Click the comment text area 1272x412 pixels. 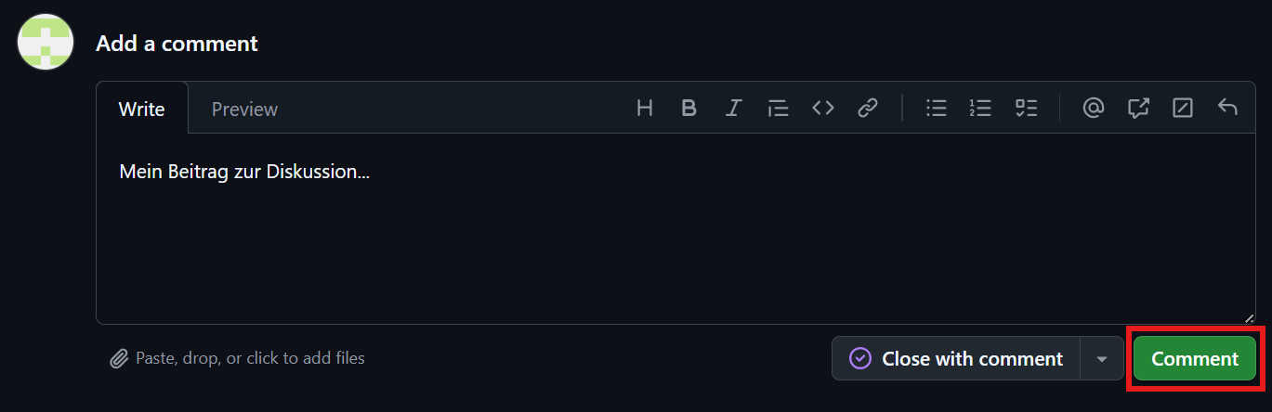click(675, 241)
